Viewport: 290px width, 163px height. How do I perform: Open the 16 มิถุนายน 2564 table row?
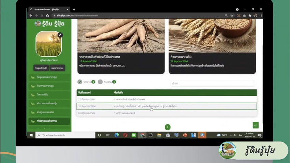[x=166, y=106]
